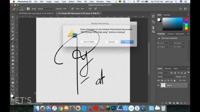The height and width of the screenshot is (112, 200).
Task: Select the Zoom tool
Action: [12, 86]
